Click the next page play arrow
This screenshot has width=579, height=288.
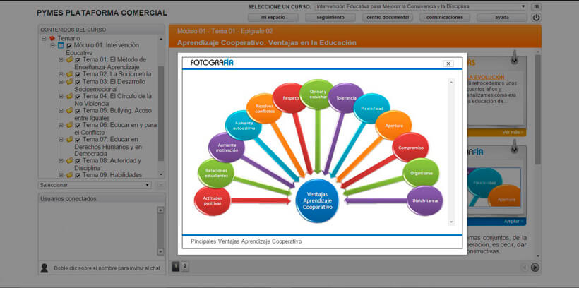click(x=535, y=268)
